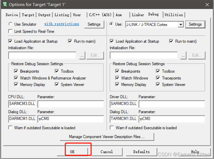Confirm with the OK button
The image size is (214, 159).
72,152
